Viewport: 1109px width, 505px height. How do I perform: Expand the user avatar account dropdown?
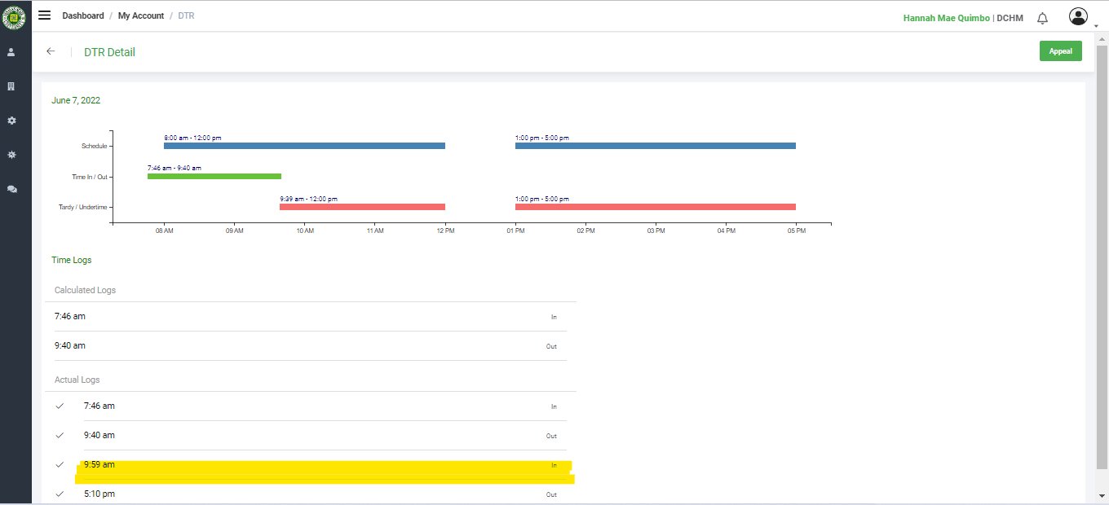point(1079,17)
